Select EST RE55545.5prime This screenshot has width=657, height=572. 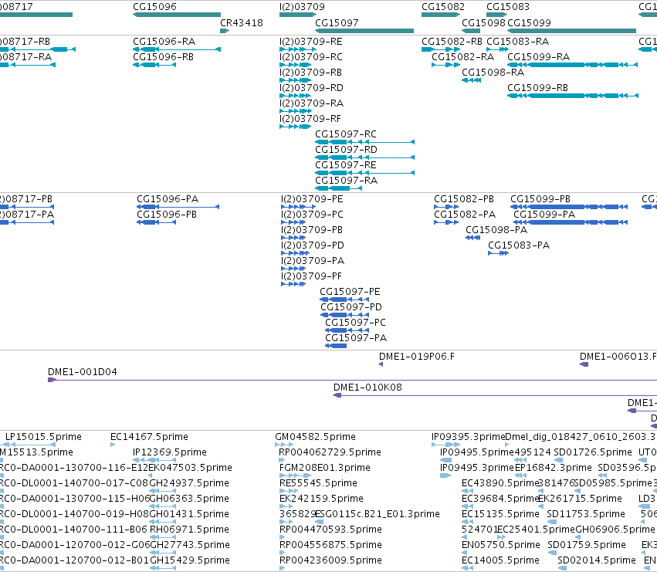[318, 483]
